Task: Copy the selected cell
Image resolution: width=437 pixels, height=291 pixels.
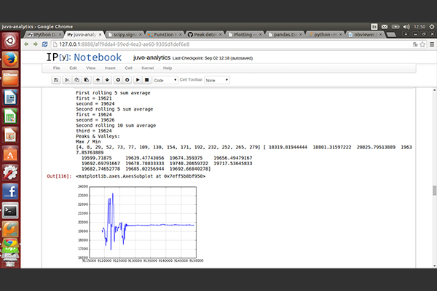Action: 75,79
